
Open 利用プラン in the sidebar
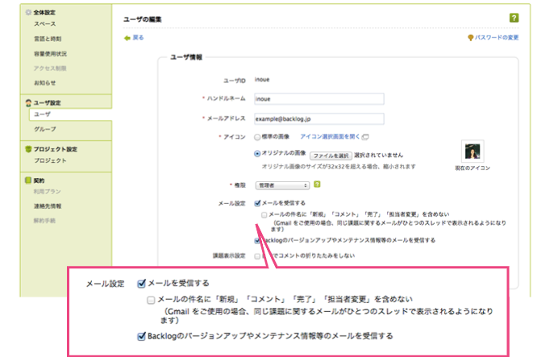[48, 192]
